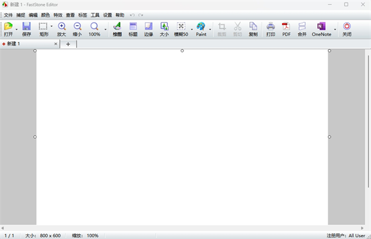Screen dimensions: 371x239
Task: Open the 帮助 menu
Action: point(120,15)
